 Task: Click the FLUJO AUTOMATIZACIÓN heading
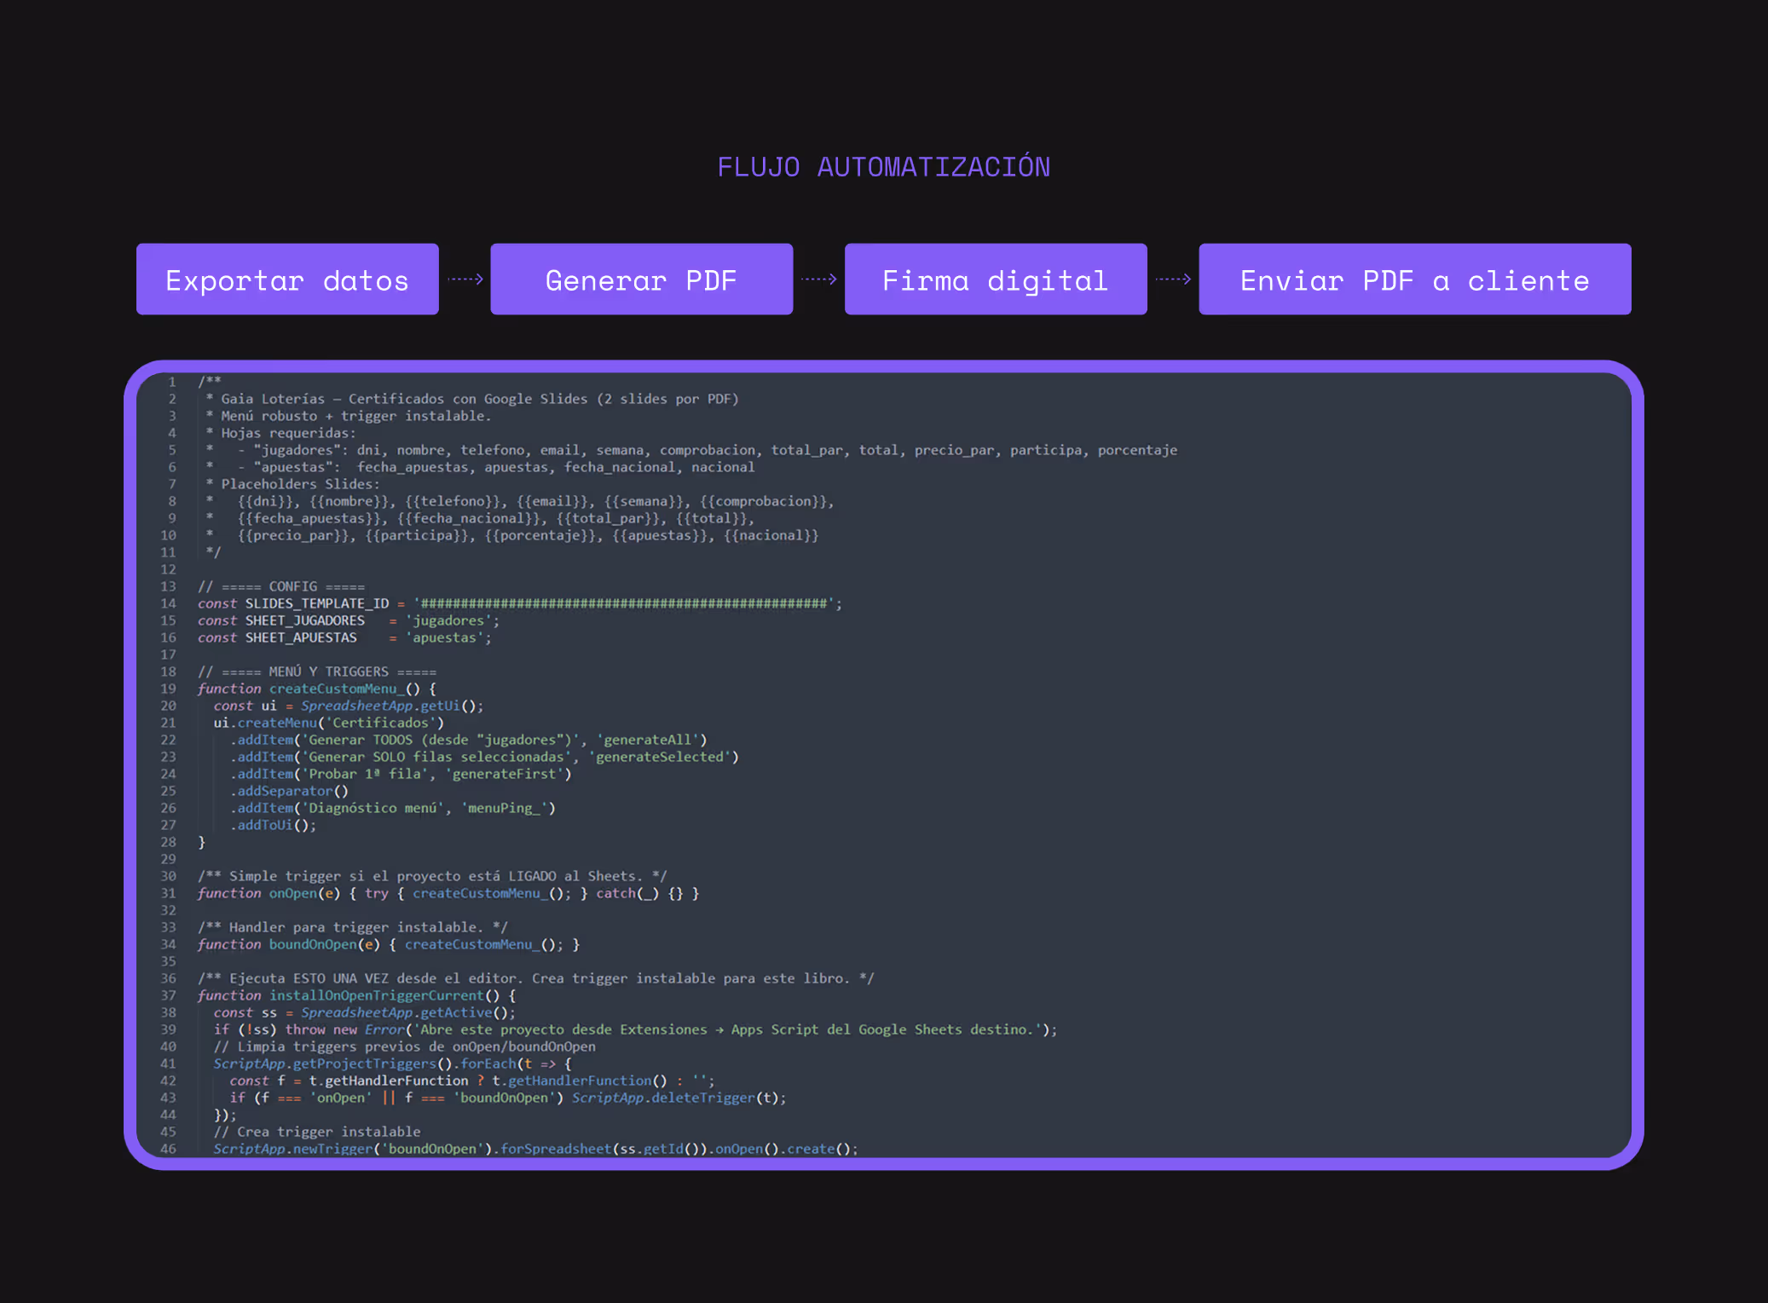point(883,167)
